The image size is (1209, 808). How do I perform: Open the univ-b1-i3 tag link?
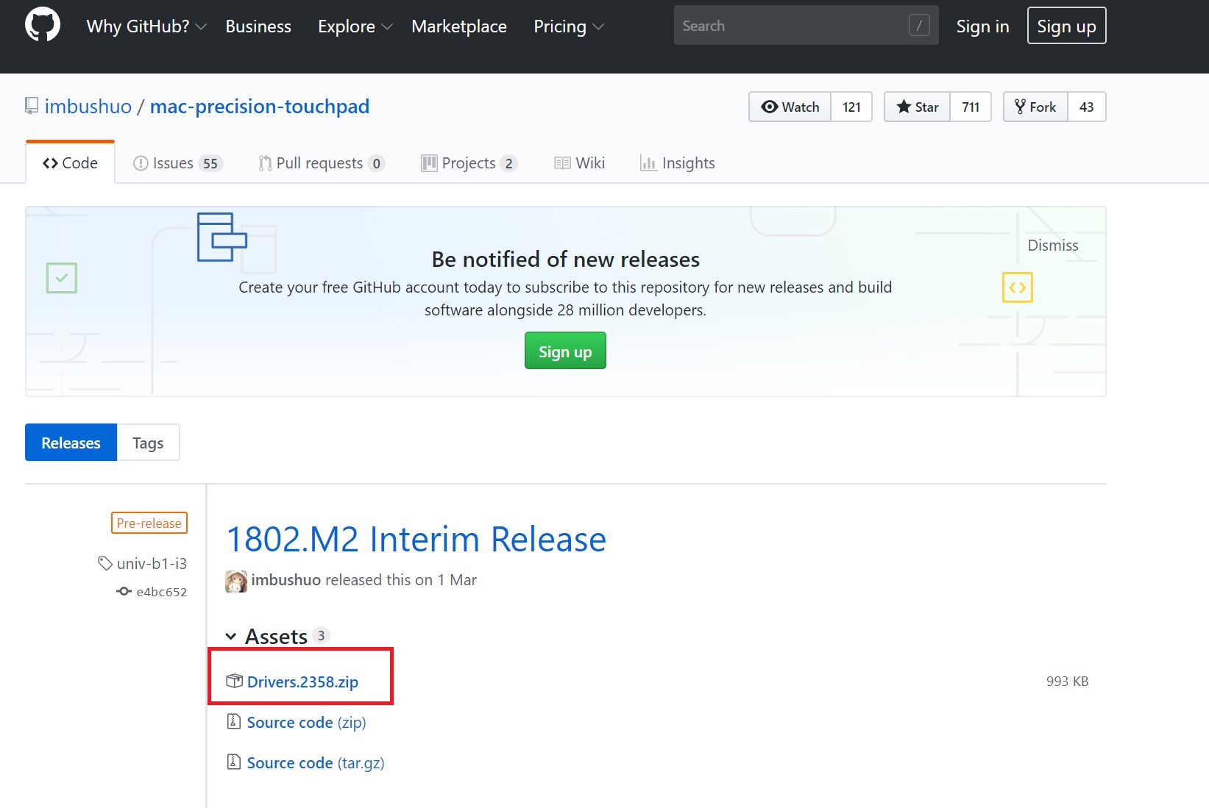(152, 563)
